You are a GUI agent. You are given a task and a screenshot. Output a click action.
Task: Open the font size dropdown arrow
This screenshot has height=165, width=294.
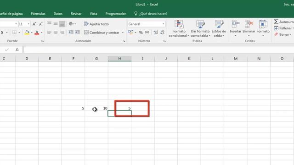click(28, 24)
